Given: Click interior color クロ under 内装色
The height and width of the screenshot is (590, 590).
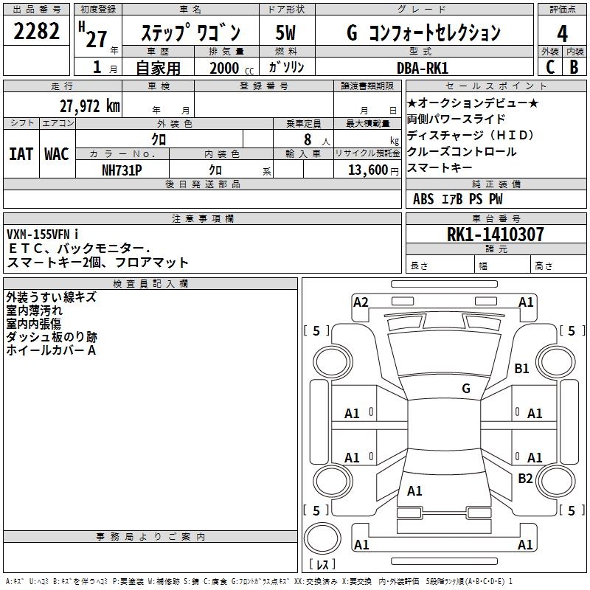Looking at the screenshot, I should tap(215, 170).
